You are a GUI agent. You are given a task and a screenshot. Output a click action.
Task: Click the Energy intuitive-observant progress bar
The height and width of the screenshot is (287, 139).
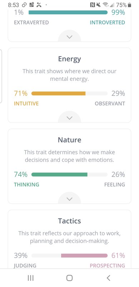coord(69,94)
